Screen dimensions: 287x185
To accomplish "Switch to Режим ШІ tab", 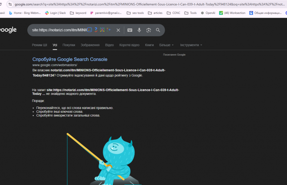I will point(39,45).
